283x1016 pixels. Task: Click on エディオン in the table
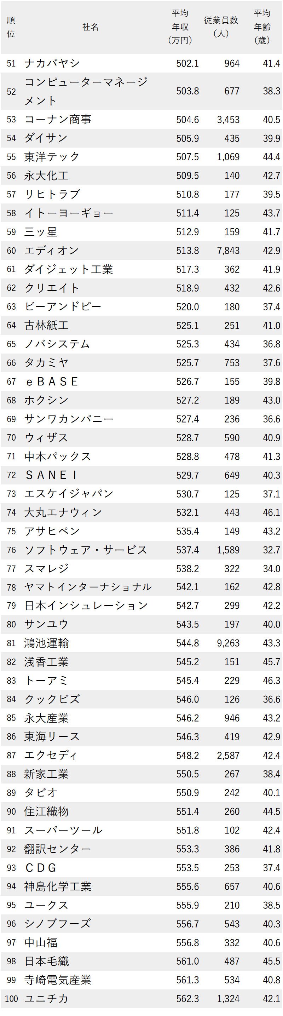coord(52,251)
